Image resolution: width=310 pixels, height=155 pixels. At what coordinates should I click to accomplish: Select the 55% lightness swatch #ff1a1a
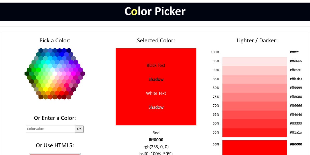[x=254, y=133]
